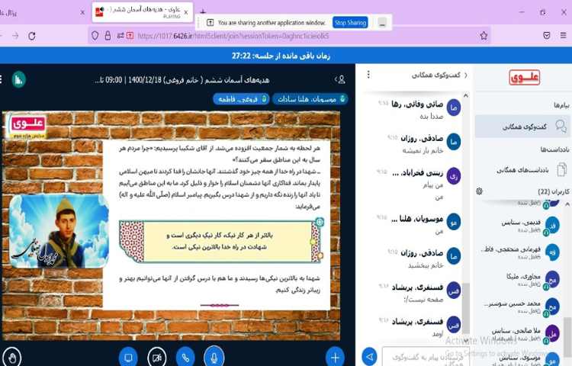572x366 pixels.
Task: Click the tracking protection shield icon
Action: 95,36
